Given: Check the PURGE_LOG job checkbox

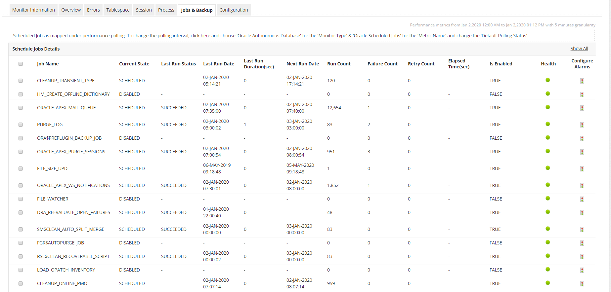Looking at the screenshot, I should [x=21, y=125].
